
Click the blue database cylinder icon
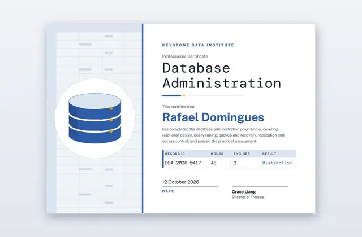(x=95, y=118)
